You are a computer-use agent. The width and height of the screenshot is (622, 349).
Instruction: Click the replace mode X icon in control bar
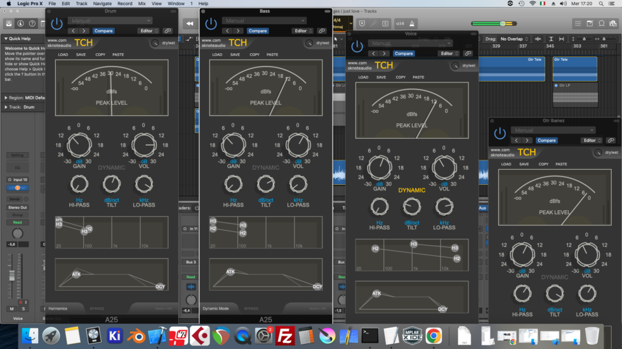362,23
